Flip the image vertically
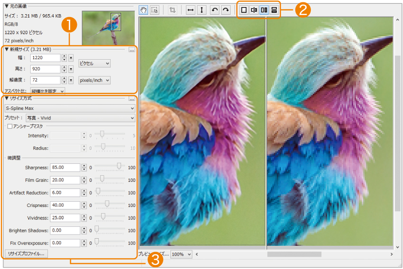This screenshot has width=403, height=269. (202, 9)
